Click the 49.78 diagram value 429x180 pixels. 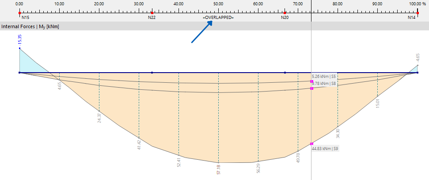(x=298, y=158)
